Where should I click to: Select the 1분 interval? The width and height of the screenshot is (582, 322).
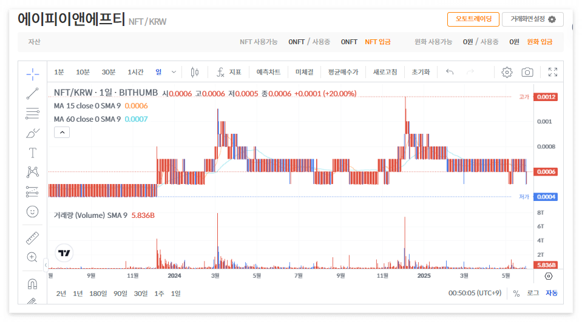point(59,72)
